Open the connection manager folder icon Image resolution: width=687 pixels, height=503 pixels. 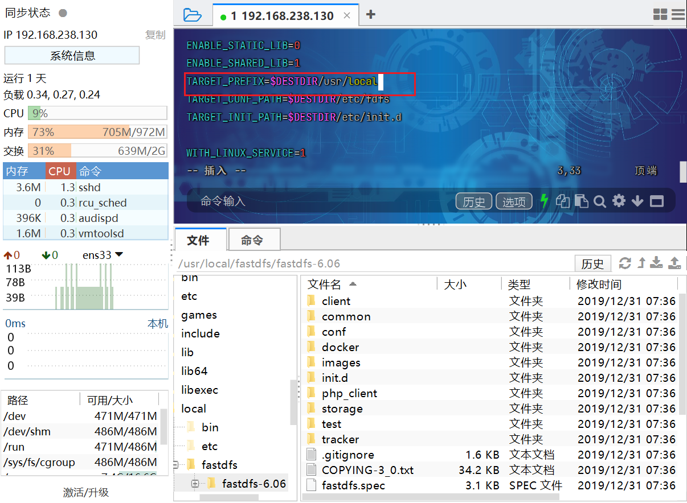tap(193, 15)
